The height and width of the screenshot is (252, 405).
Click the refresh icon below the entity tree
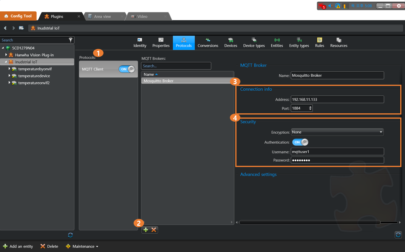[x=70, y=235]
